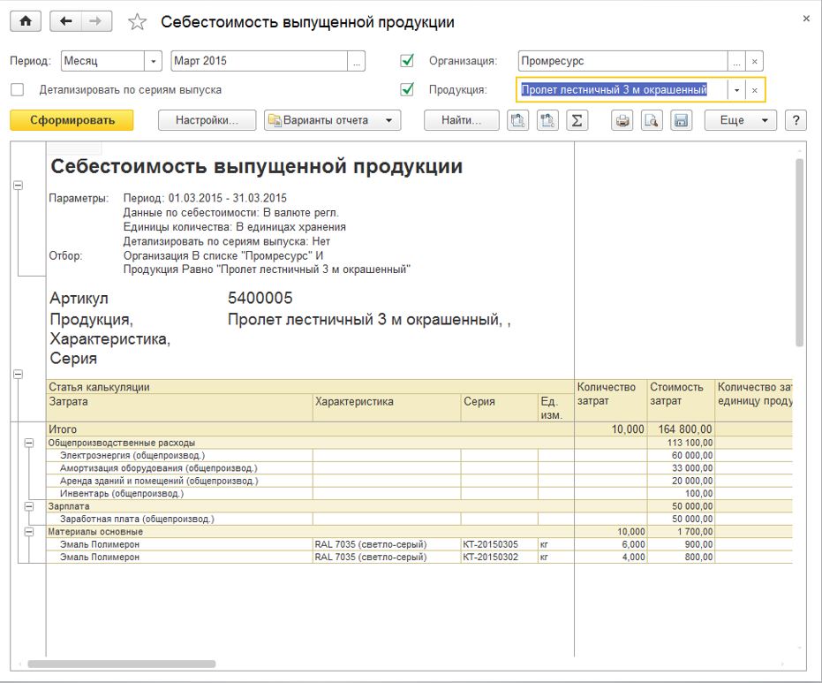The width and height of the screenshot is (822, 683).
Task: Click the Март 2015 period field
Action: (x=260, y=61)
